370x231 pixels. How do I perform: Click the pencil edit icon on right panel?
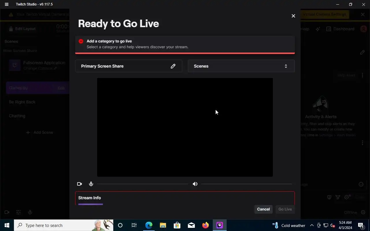click(x=362, y=53)
